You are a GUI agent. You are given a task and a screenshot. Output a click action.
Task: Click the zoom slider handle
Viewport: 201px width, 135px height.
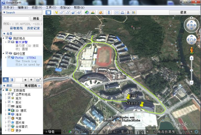[192, 70]
